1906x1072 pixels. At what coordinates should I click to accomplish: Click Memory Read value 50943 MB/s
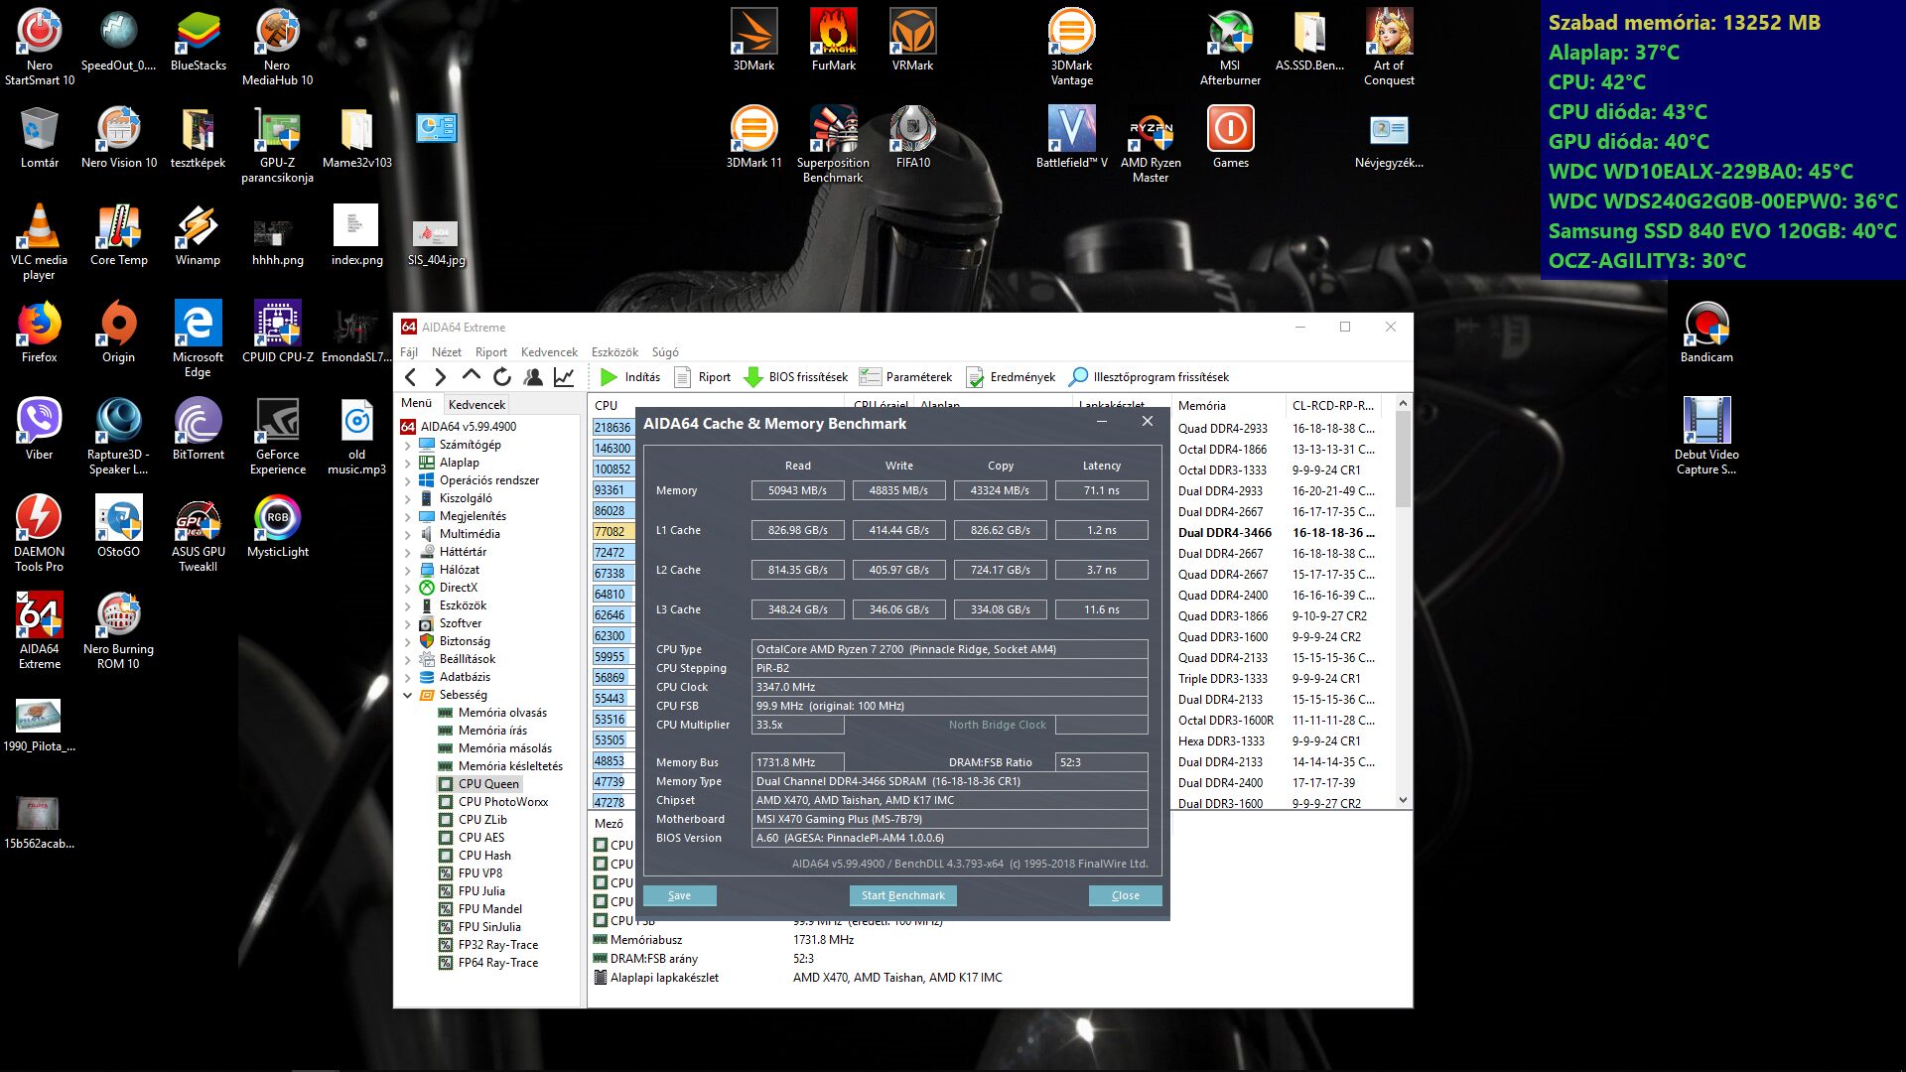(x=797, y=490)
